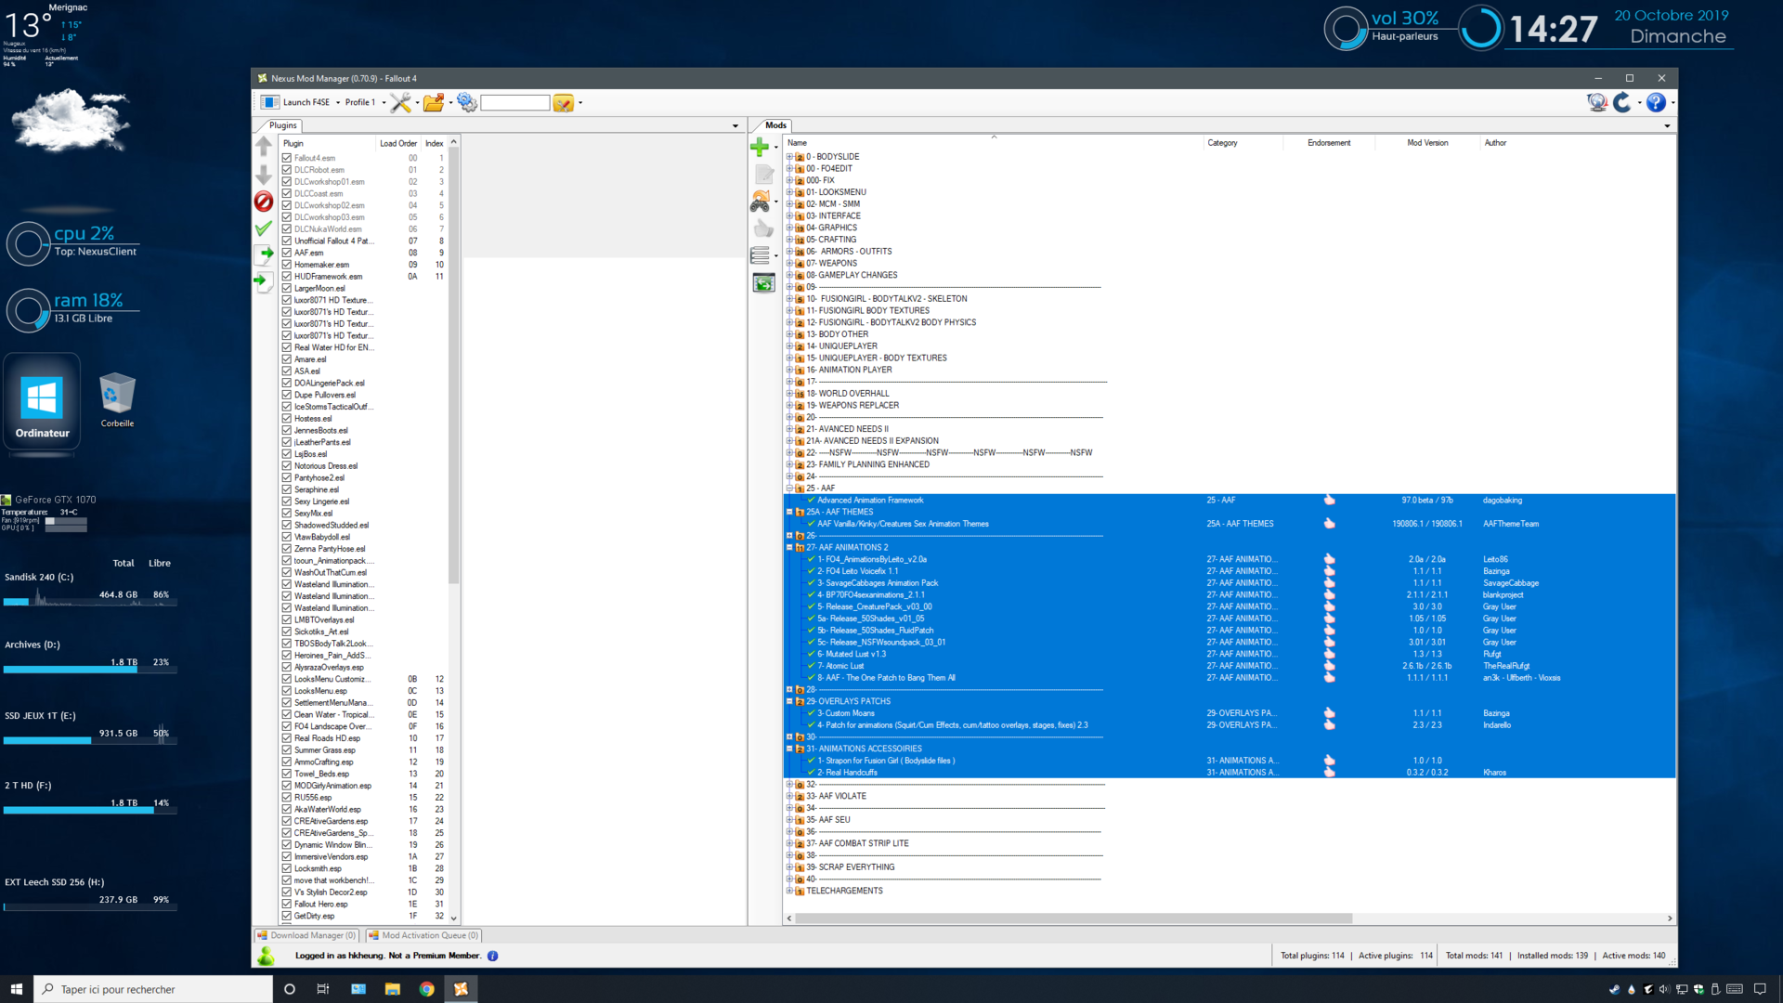
Task: Switch to the Download Manager tab
Action: click(x=307, y=936)
